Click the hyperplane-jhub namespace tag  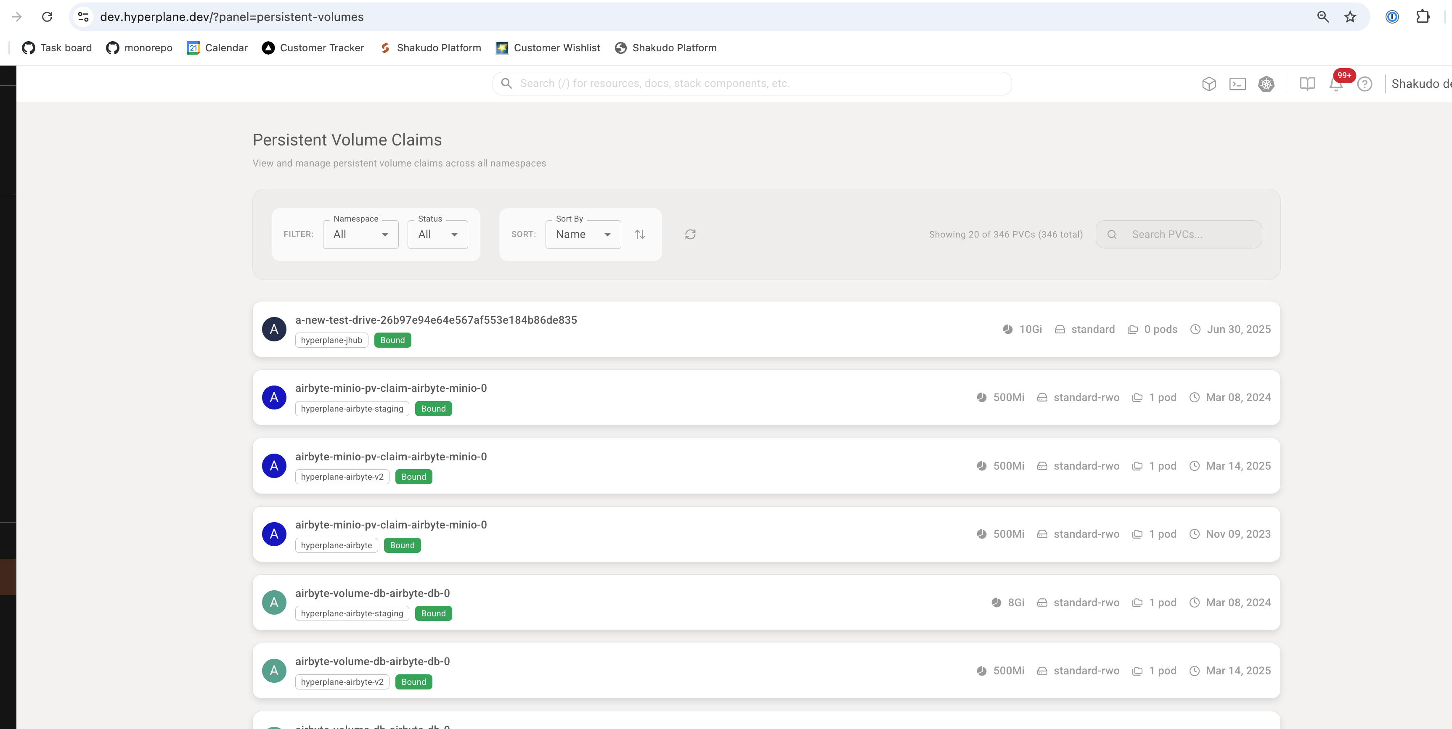click(331, 340)
